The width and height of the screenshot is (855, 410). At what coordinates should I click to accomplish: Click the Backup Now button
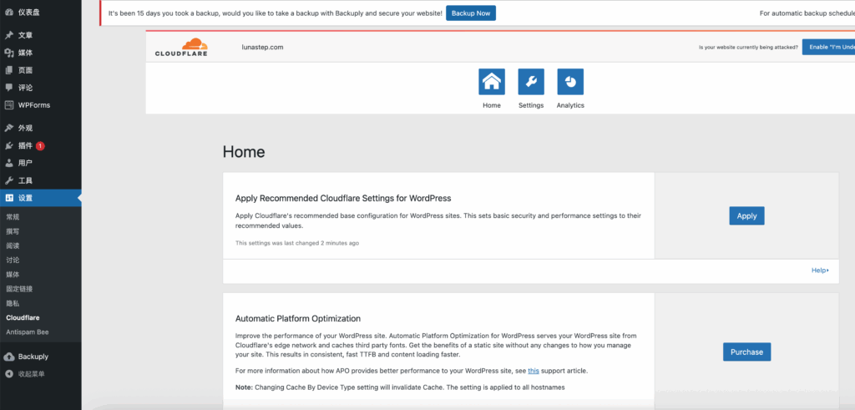tap(471, 13)
